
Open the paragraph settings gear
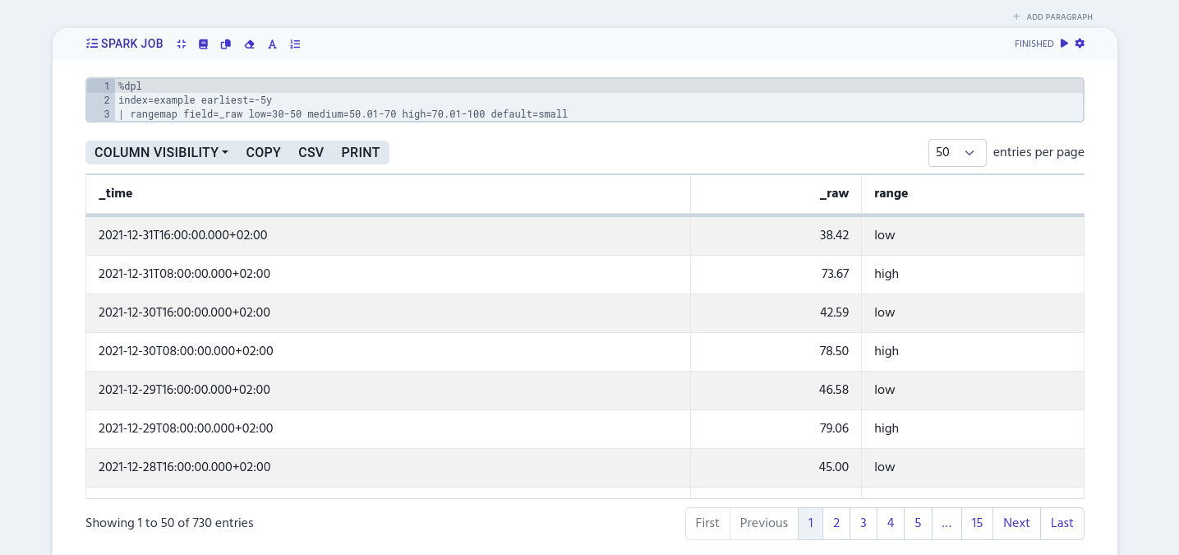pos(1080,44)
